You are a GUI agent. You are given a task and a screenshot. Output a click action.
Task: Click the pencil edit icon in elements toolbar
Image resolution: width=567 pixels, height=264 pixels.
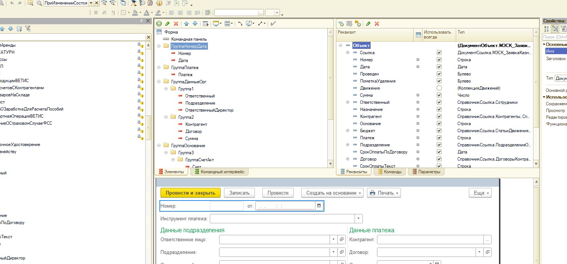click(x=167, y=24)
